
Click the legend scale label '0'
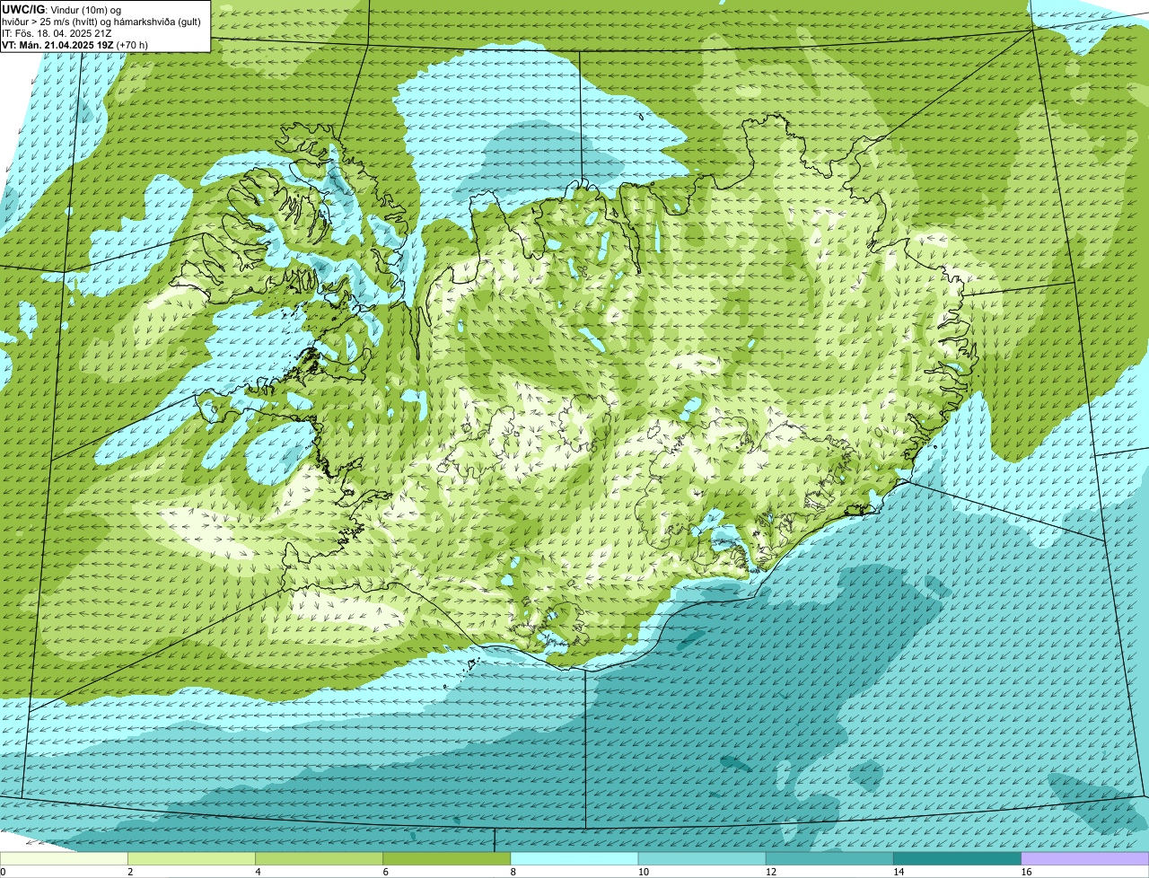click(x=3, y=872)
